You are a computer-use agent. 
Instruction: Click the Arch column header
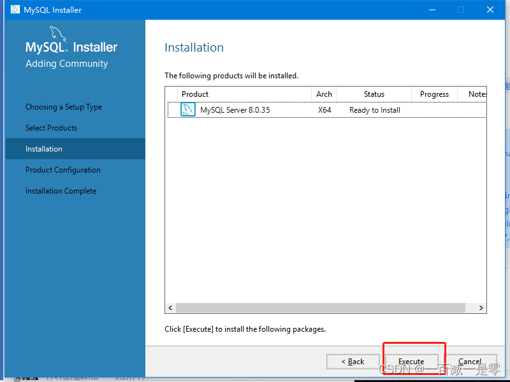[324, 94]
